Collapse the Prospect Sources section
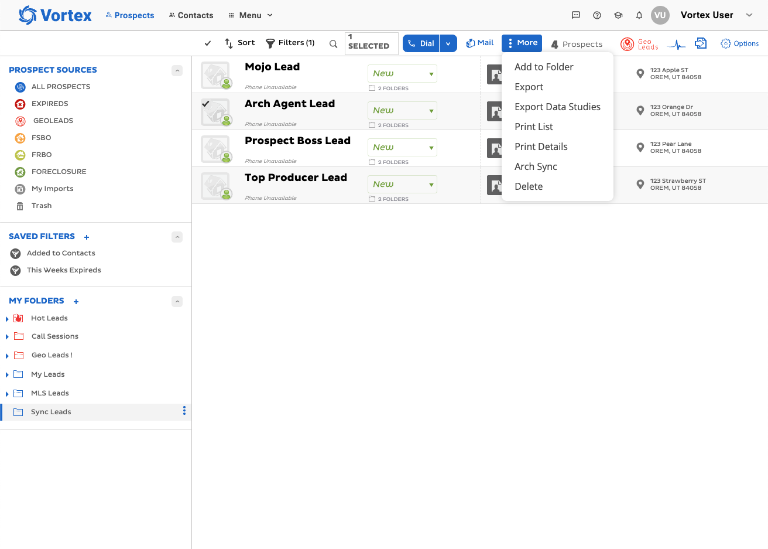The width and height of the screenshot is (768, 549). (177, 70)
